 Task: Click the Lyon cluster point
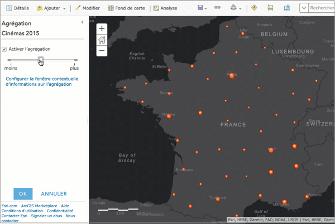[x=271, y=150]
